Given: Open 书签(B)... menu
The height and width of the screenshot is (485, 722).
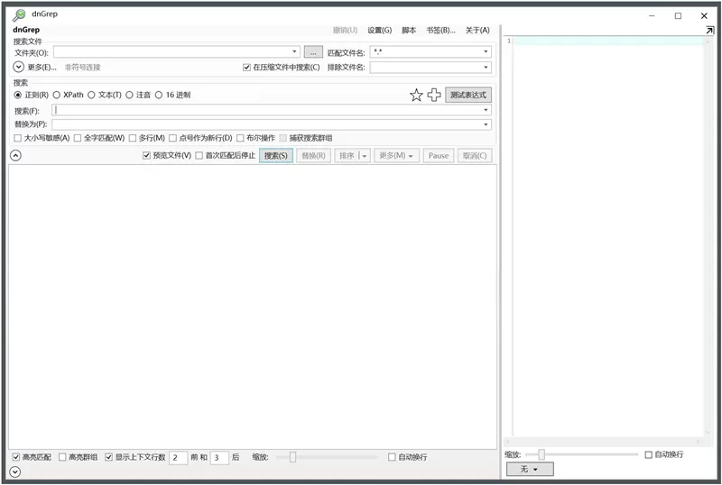Looking at the screenshot, I should coord(440,31).
